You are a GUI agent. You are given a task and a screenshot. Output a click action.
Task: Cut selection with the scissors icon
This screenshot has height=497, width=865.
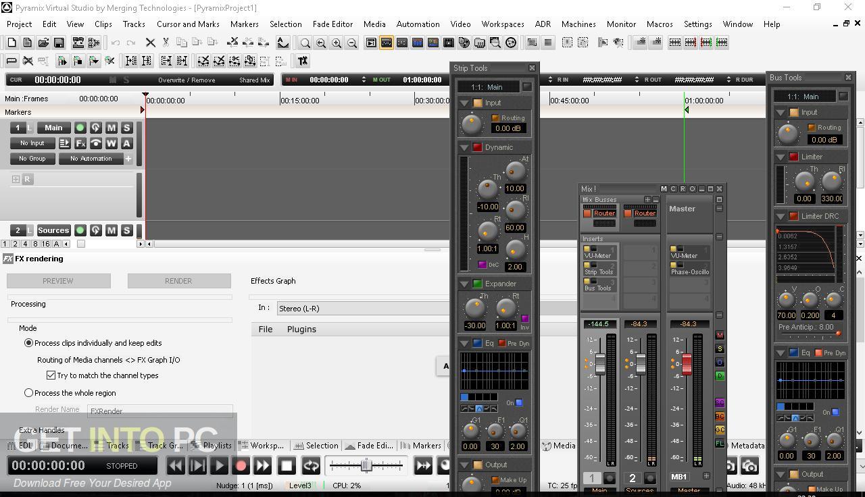click(166, 43)
